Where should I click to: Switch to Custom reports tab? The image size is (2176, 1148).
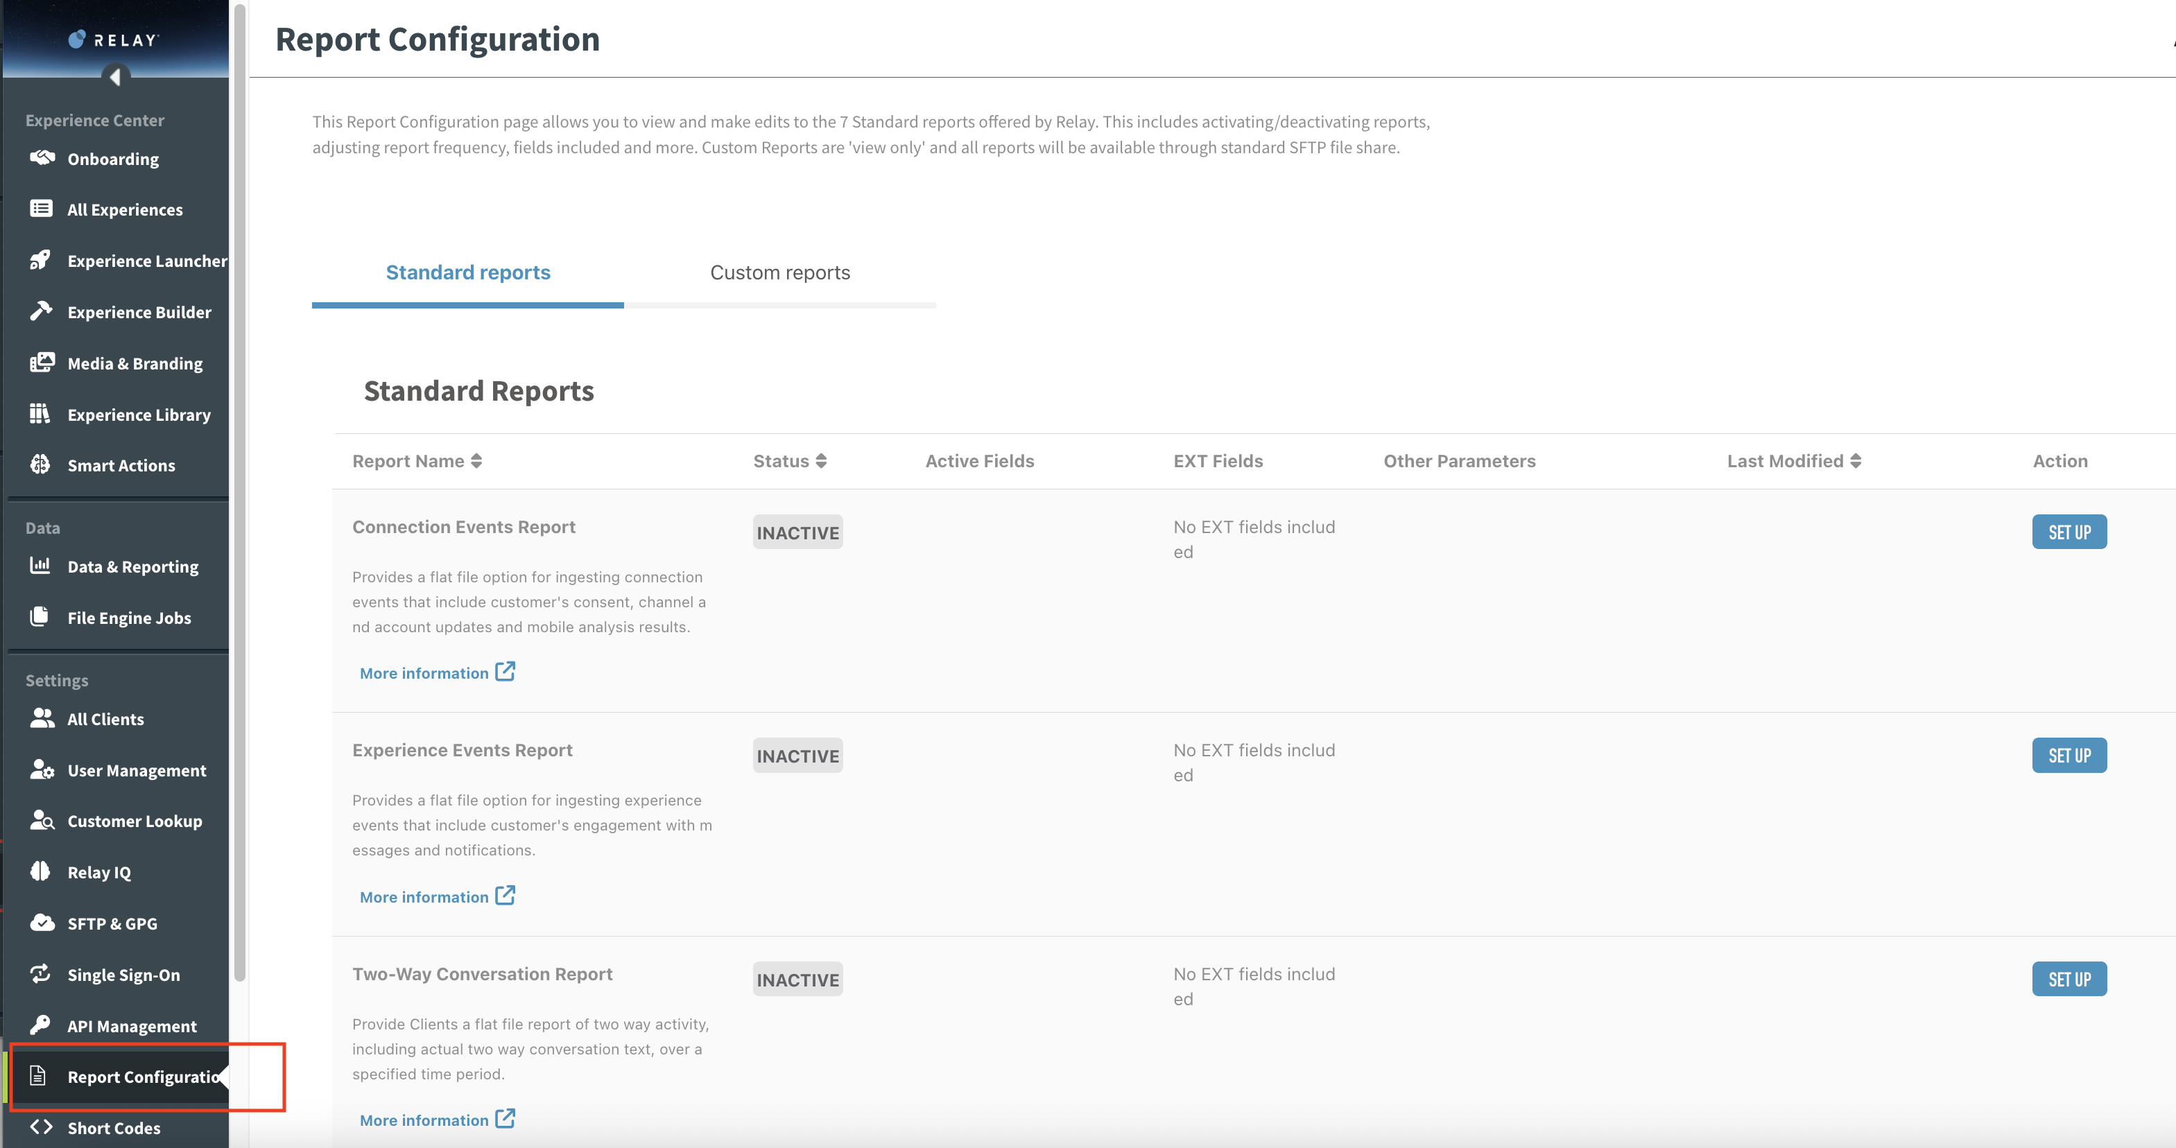pyautogui.click(x=779, y=272)
